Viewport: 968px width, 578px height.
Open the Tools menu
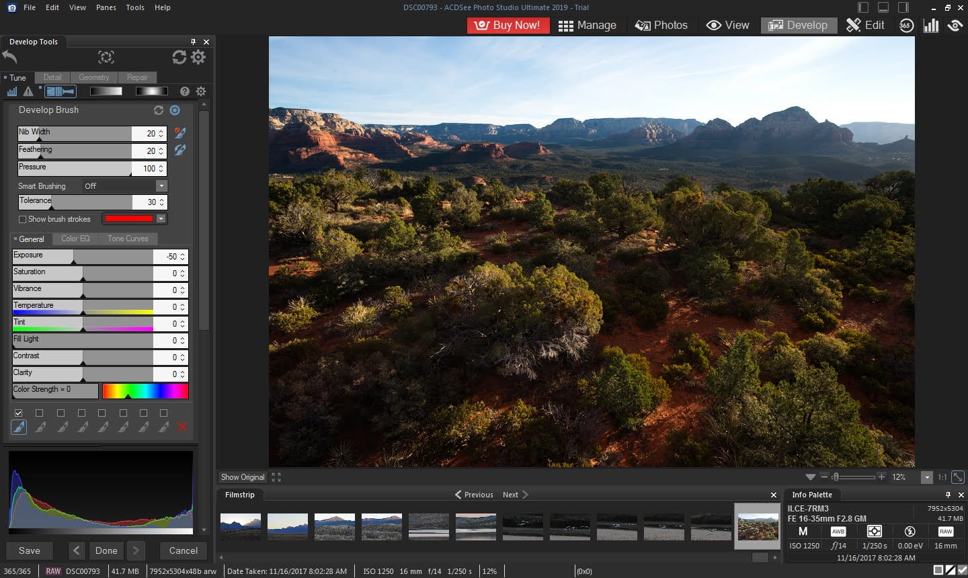pos(134,7)
